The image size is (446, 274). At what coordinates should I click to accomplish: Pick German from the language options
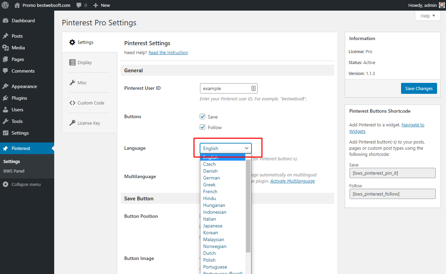coord(223,178)
